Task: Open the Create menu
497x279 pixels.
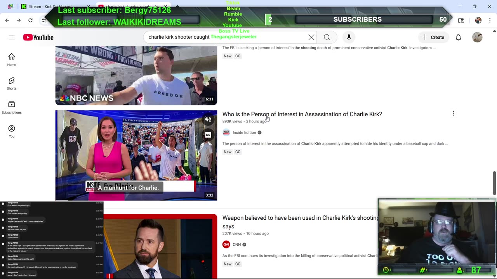Action: coord(433,37)
